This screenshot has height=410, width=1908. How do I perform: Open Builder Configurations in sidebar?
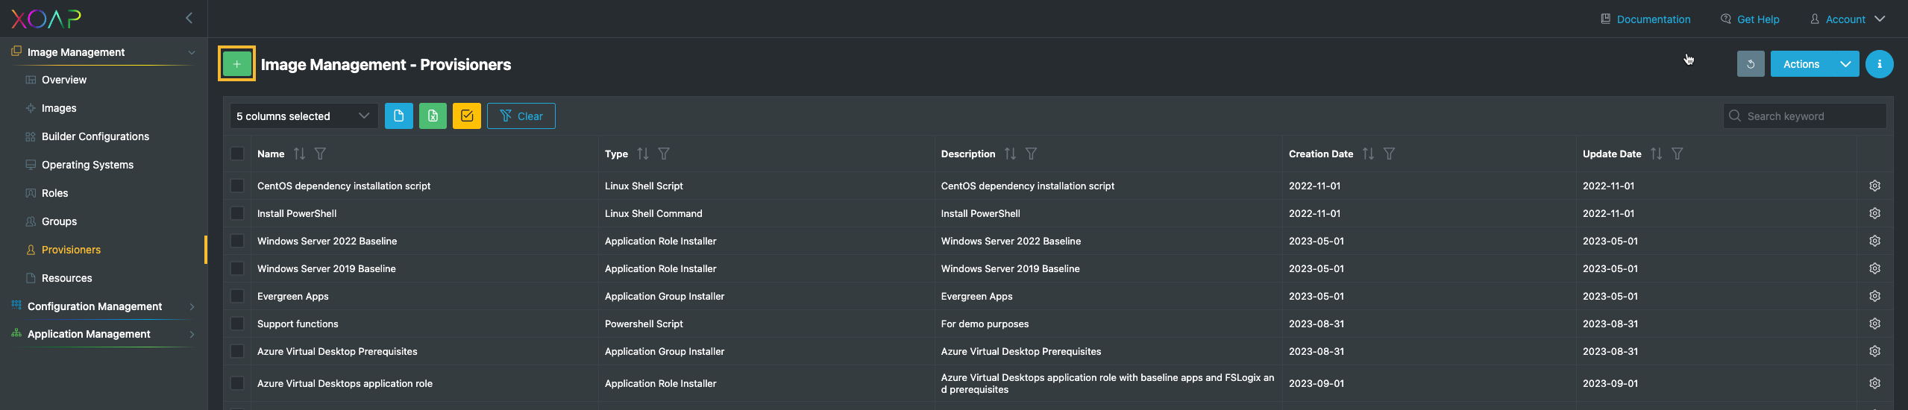(95, 136)
